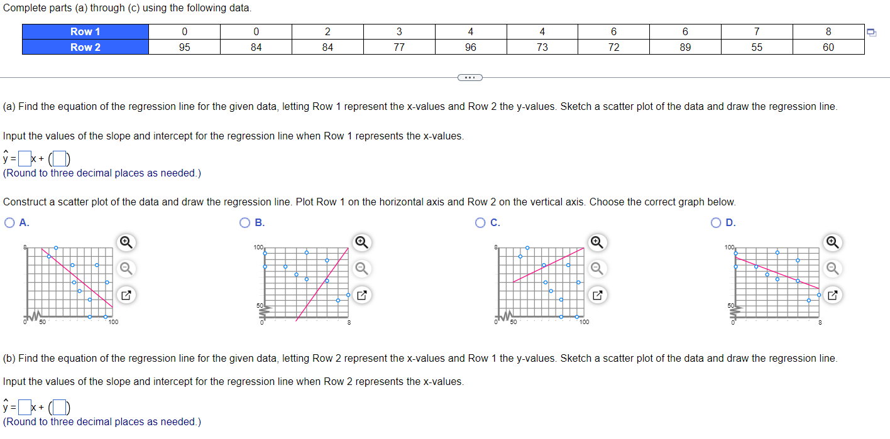The height and width of the screenshot is (439, 890).
Task: Click the slope input box in part (b)
Action: click(x=23, y=407)
